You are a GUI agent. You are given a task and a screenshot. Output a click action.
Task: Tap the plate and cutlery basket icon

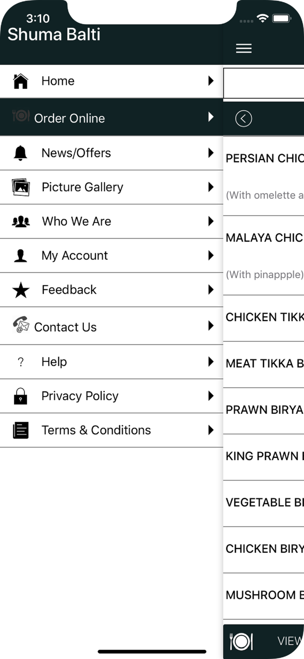[241, 641]
